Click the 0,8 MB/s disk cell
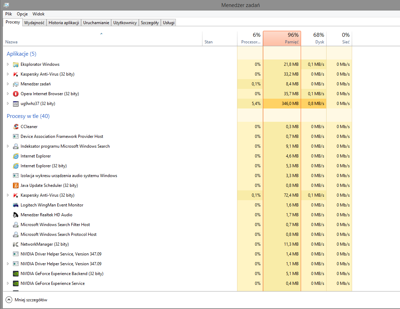 coord(314,104)
